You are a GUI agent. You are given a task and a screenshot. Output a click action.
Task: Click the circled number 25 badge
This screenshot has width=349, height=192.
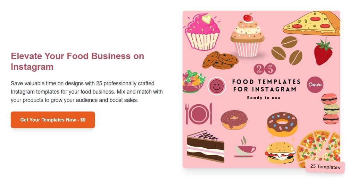click(265, 69)
